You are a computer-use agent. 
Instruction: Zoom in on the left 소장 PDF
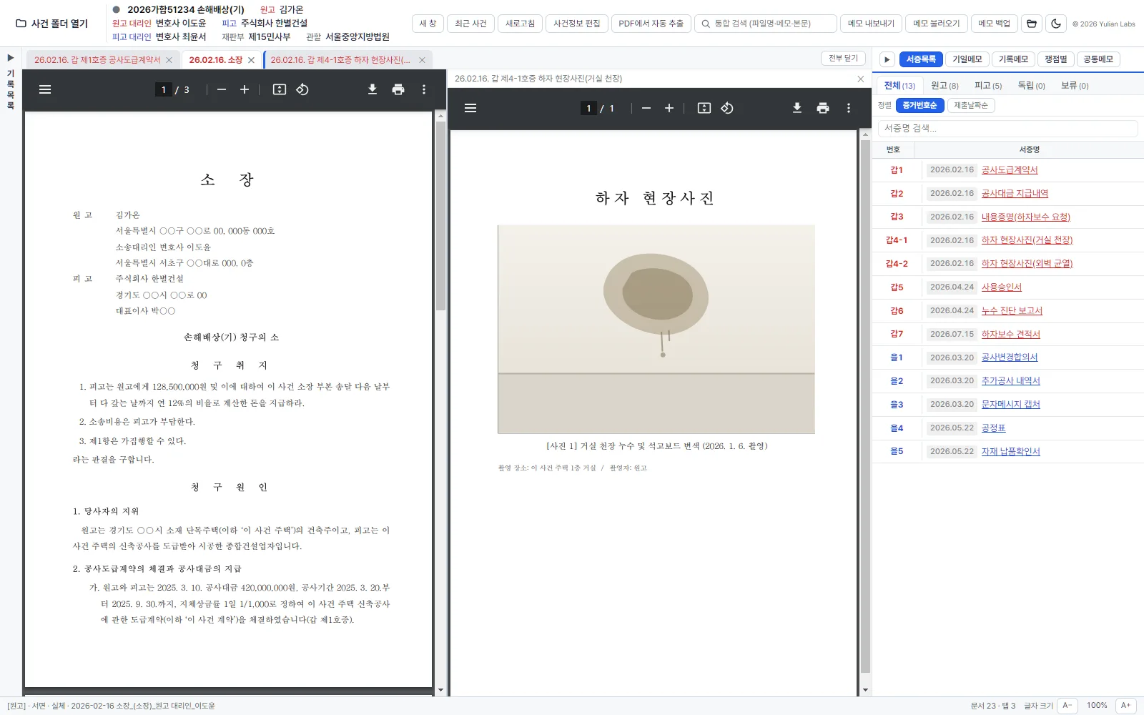[245, 89]
